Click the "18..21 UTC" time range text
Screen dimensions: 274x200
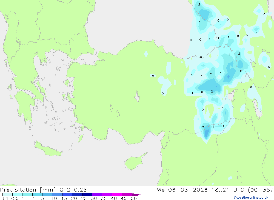click(x=228, y=190)
